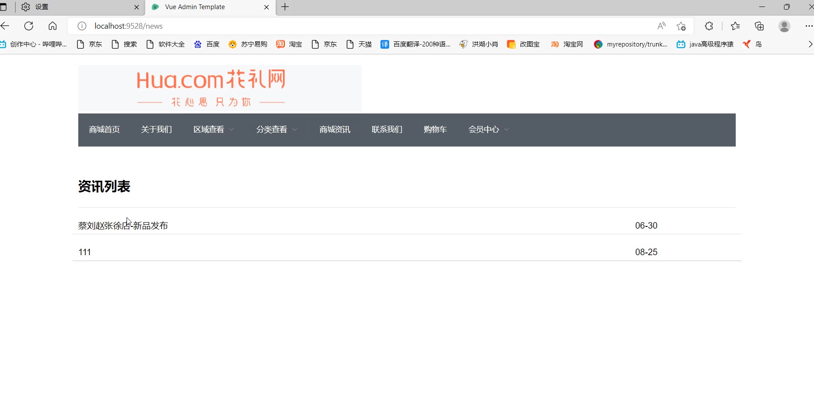Open the Favorites list icon

[x=735, y=26]
